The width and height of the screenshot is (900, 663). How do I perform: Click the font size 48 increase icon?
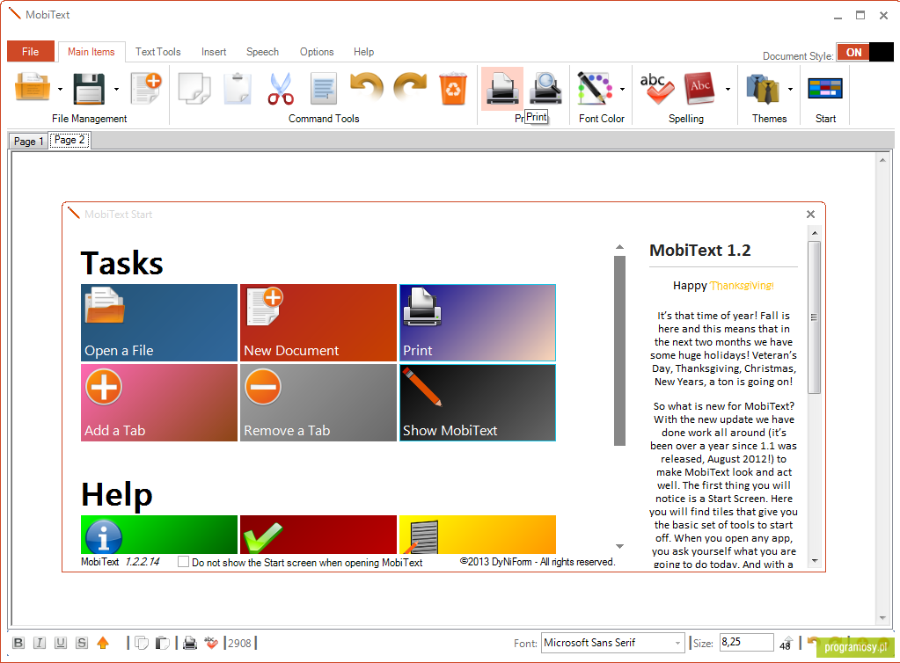pos(786,643)
